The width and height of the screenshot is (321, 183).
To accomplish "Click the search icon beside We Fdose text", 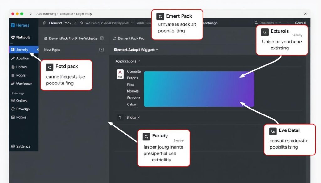I will [82, 23].
